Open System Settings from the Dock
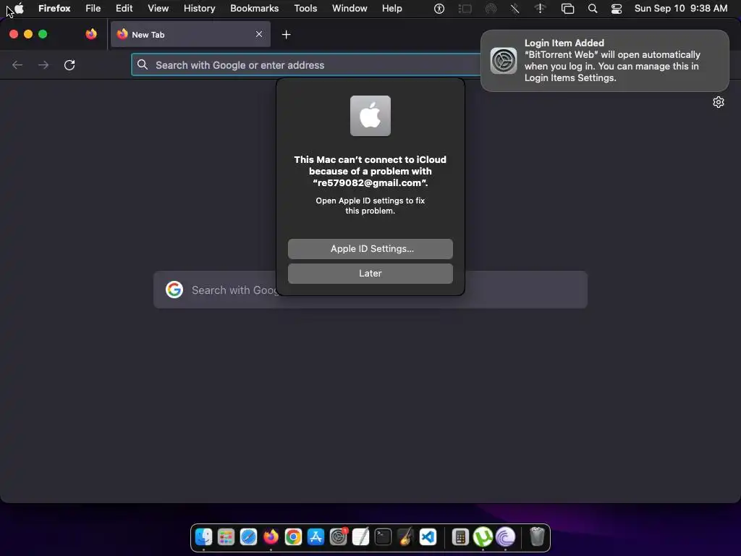This screenshot has height=556, width=741. point(338,537)
